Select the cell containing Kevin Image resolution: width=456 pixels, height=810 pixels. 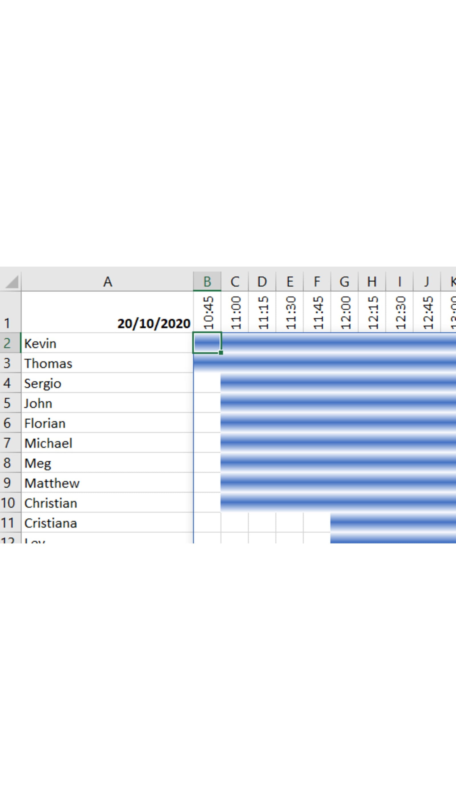point(107,343)
